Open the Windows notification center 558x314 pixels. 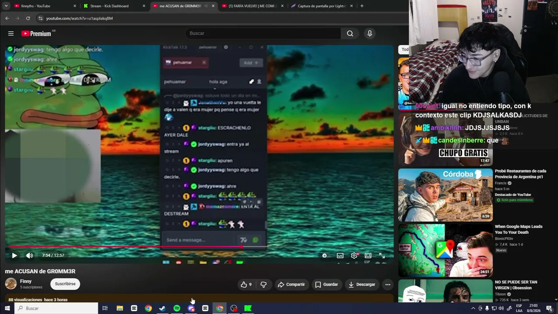(550, 308)
